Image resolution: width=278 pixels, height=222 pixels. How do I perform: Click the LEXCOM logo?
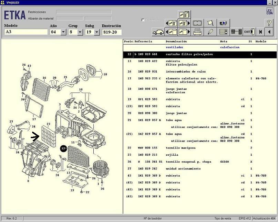tap(269, 11)
